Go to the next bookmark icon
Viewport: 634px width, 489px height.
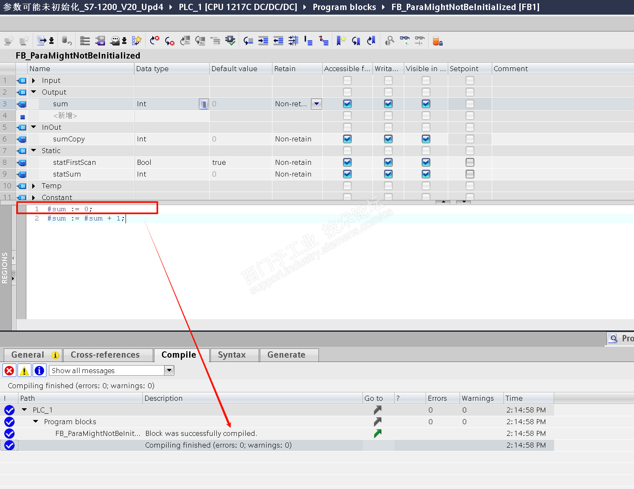pos(356,41)
